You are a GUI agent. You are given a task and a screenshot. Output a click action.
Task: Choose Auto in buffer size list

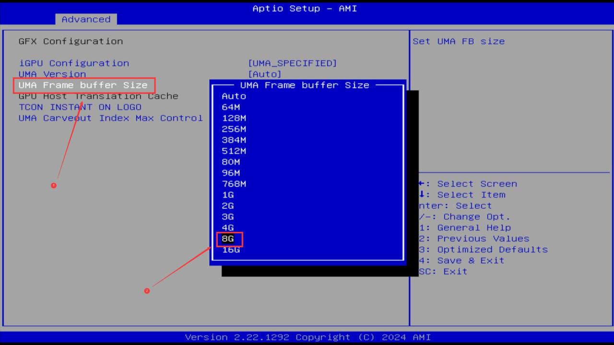pyautogui.click(x=234, y=96)
